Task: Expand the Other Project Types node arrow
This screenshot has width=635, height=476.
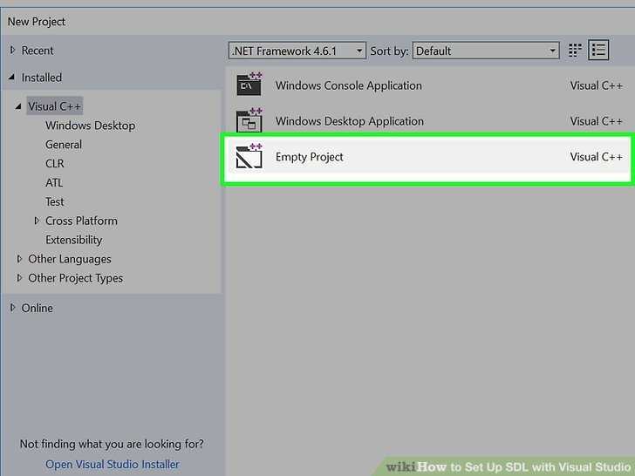Action: point(19,277)
